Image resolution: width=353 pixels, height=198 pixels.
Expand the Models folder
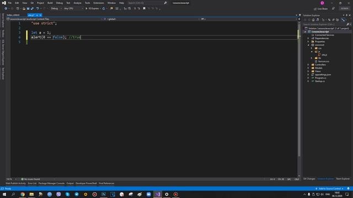pos(308,68)
